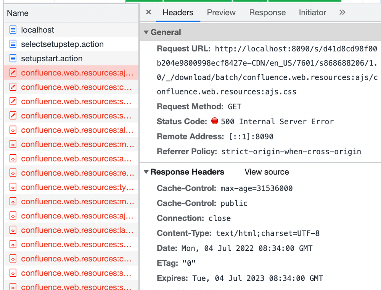Click the Date header value Mon, 04 Jul 2022

247,248
